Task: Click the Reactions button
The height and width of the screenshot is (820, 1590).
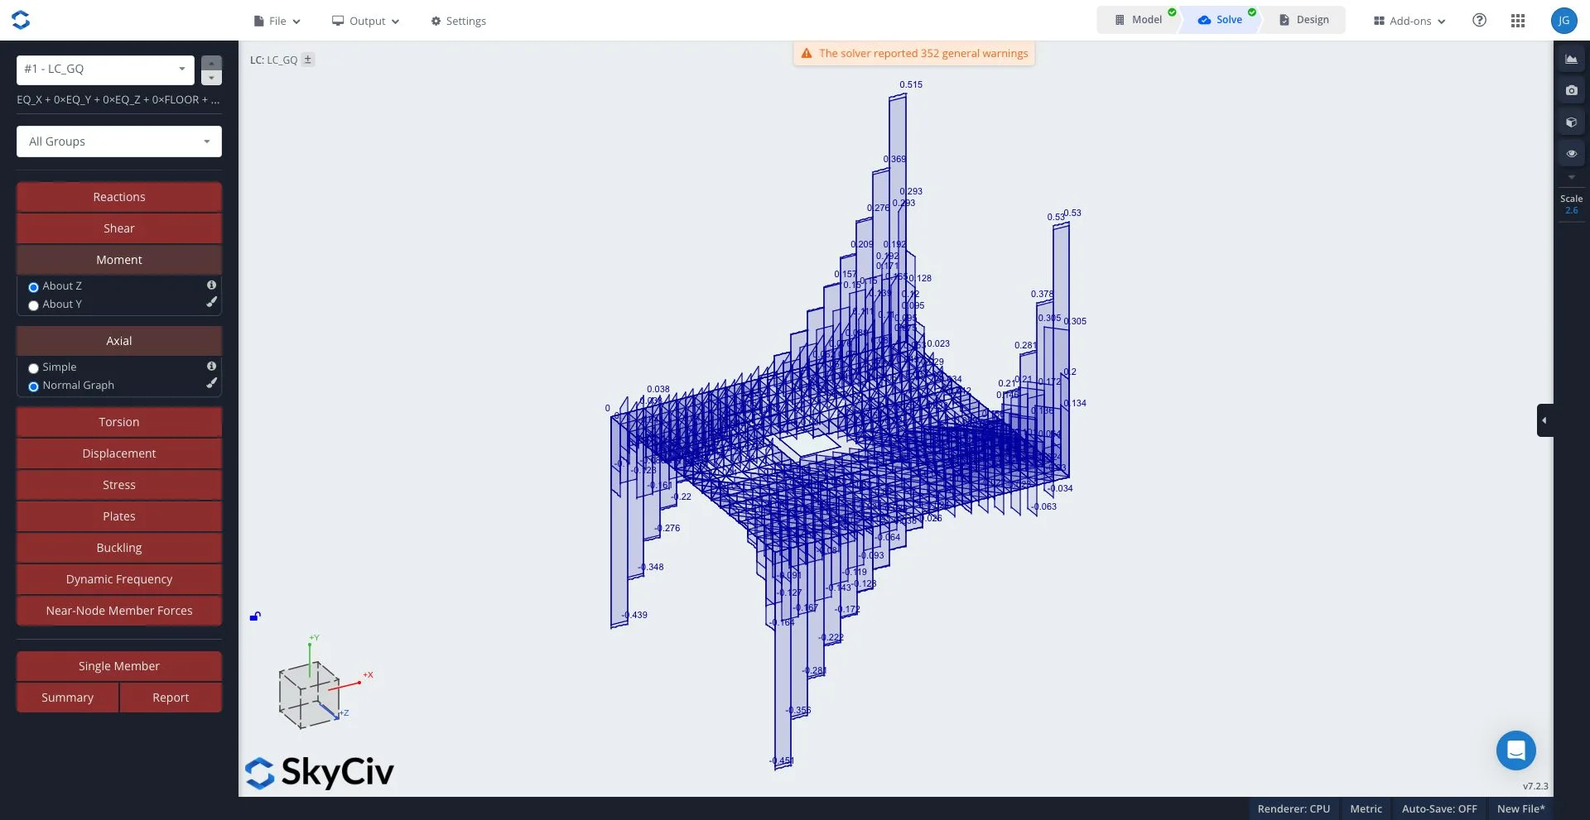Action: pyautogui.click(x=119, y=197)
